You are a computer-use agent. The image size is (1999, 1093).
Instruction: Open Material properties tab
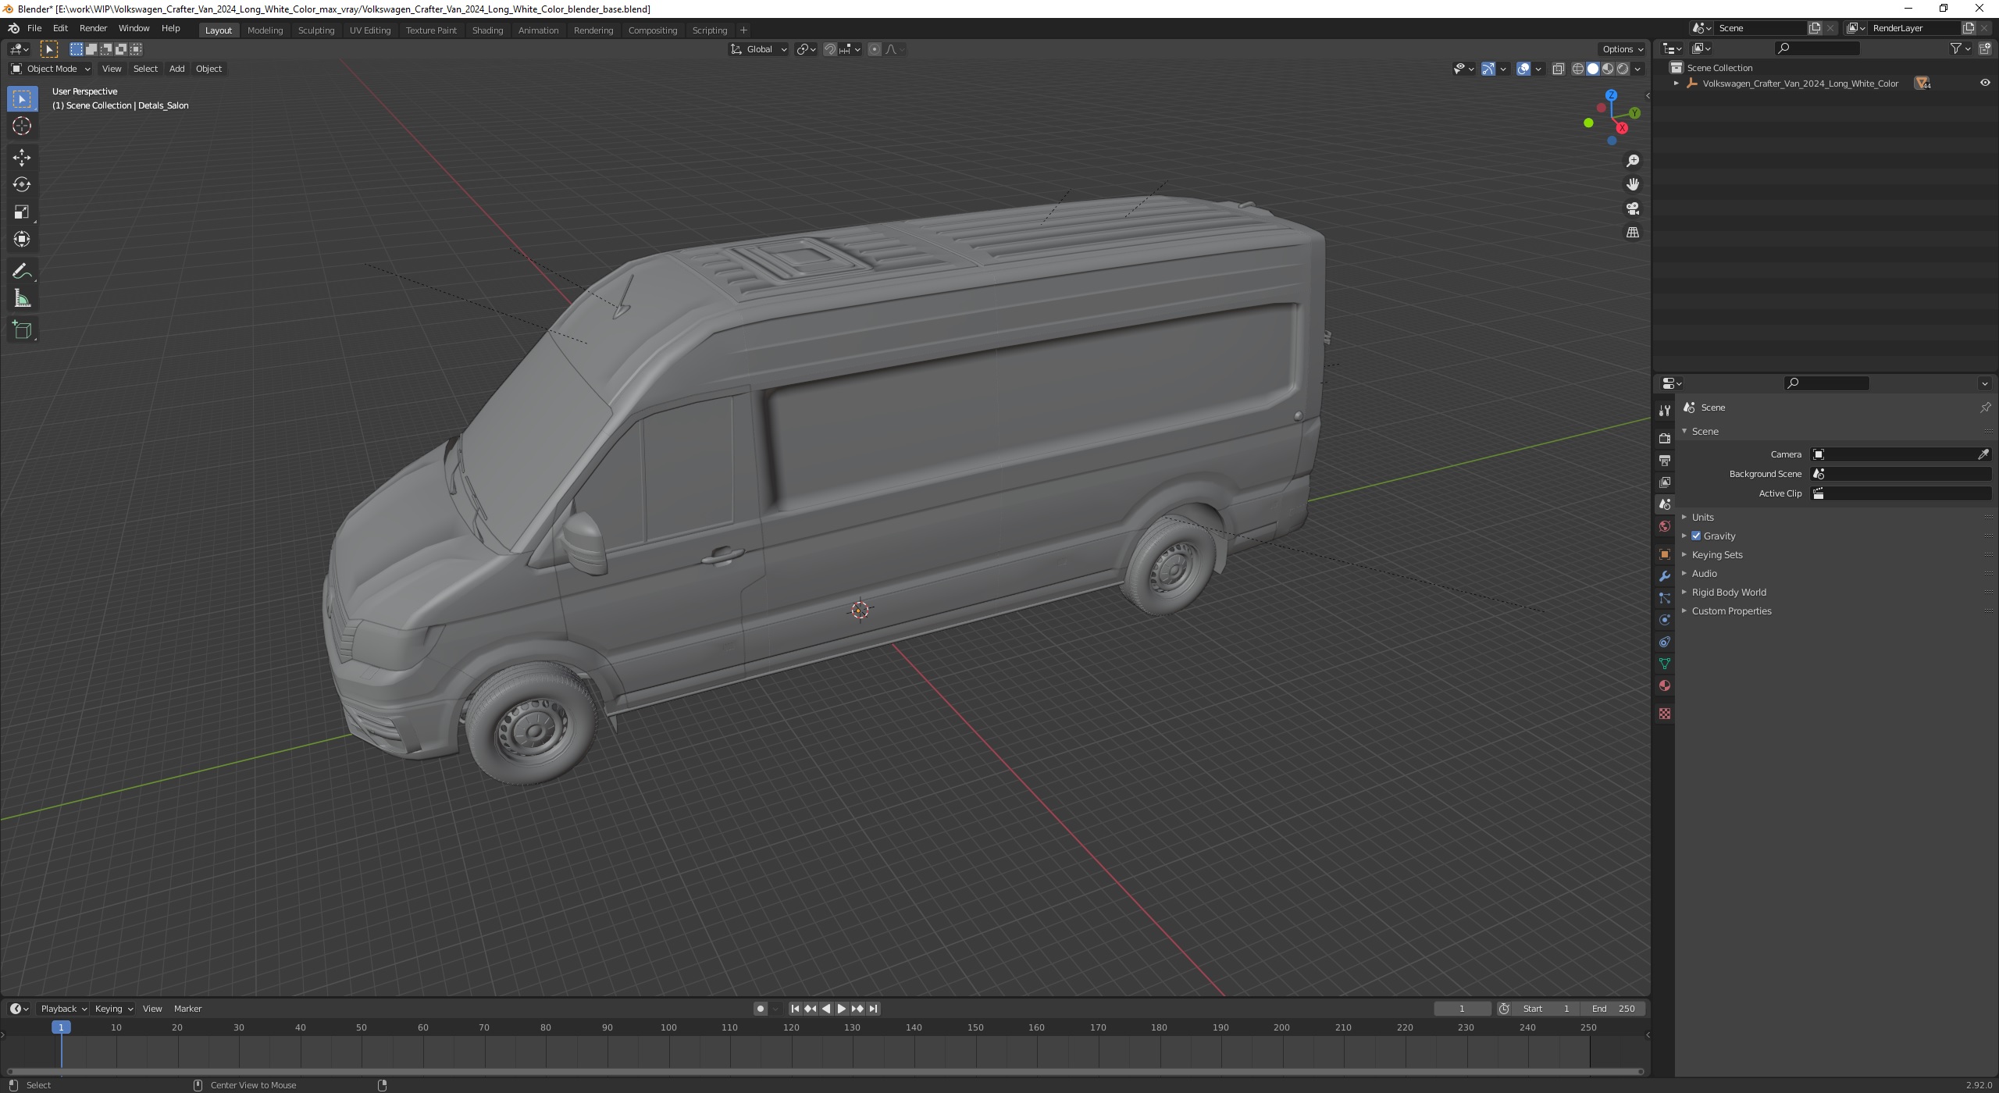coord(1664,685)
